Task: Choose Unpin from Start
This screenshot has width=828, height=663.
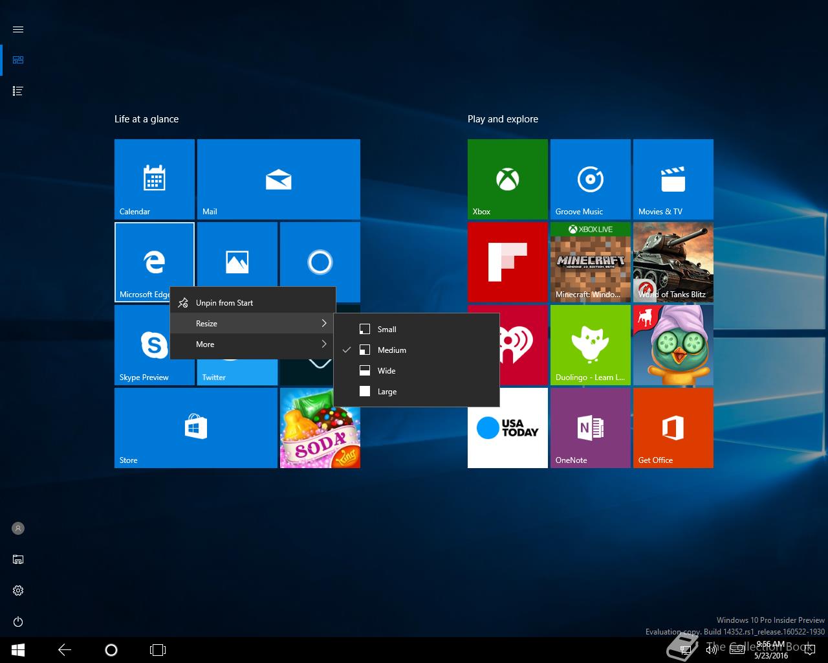Action: point(253,303)
